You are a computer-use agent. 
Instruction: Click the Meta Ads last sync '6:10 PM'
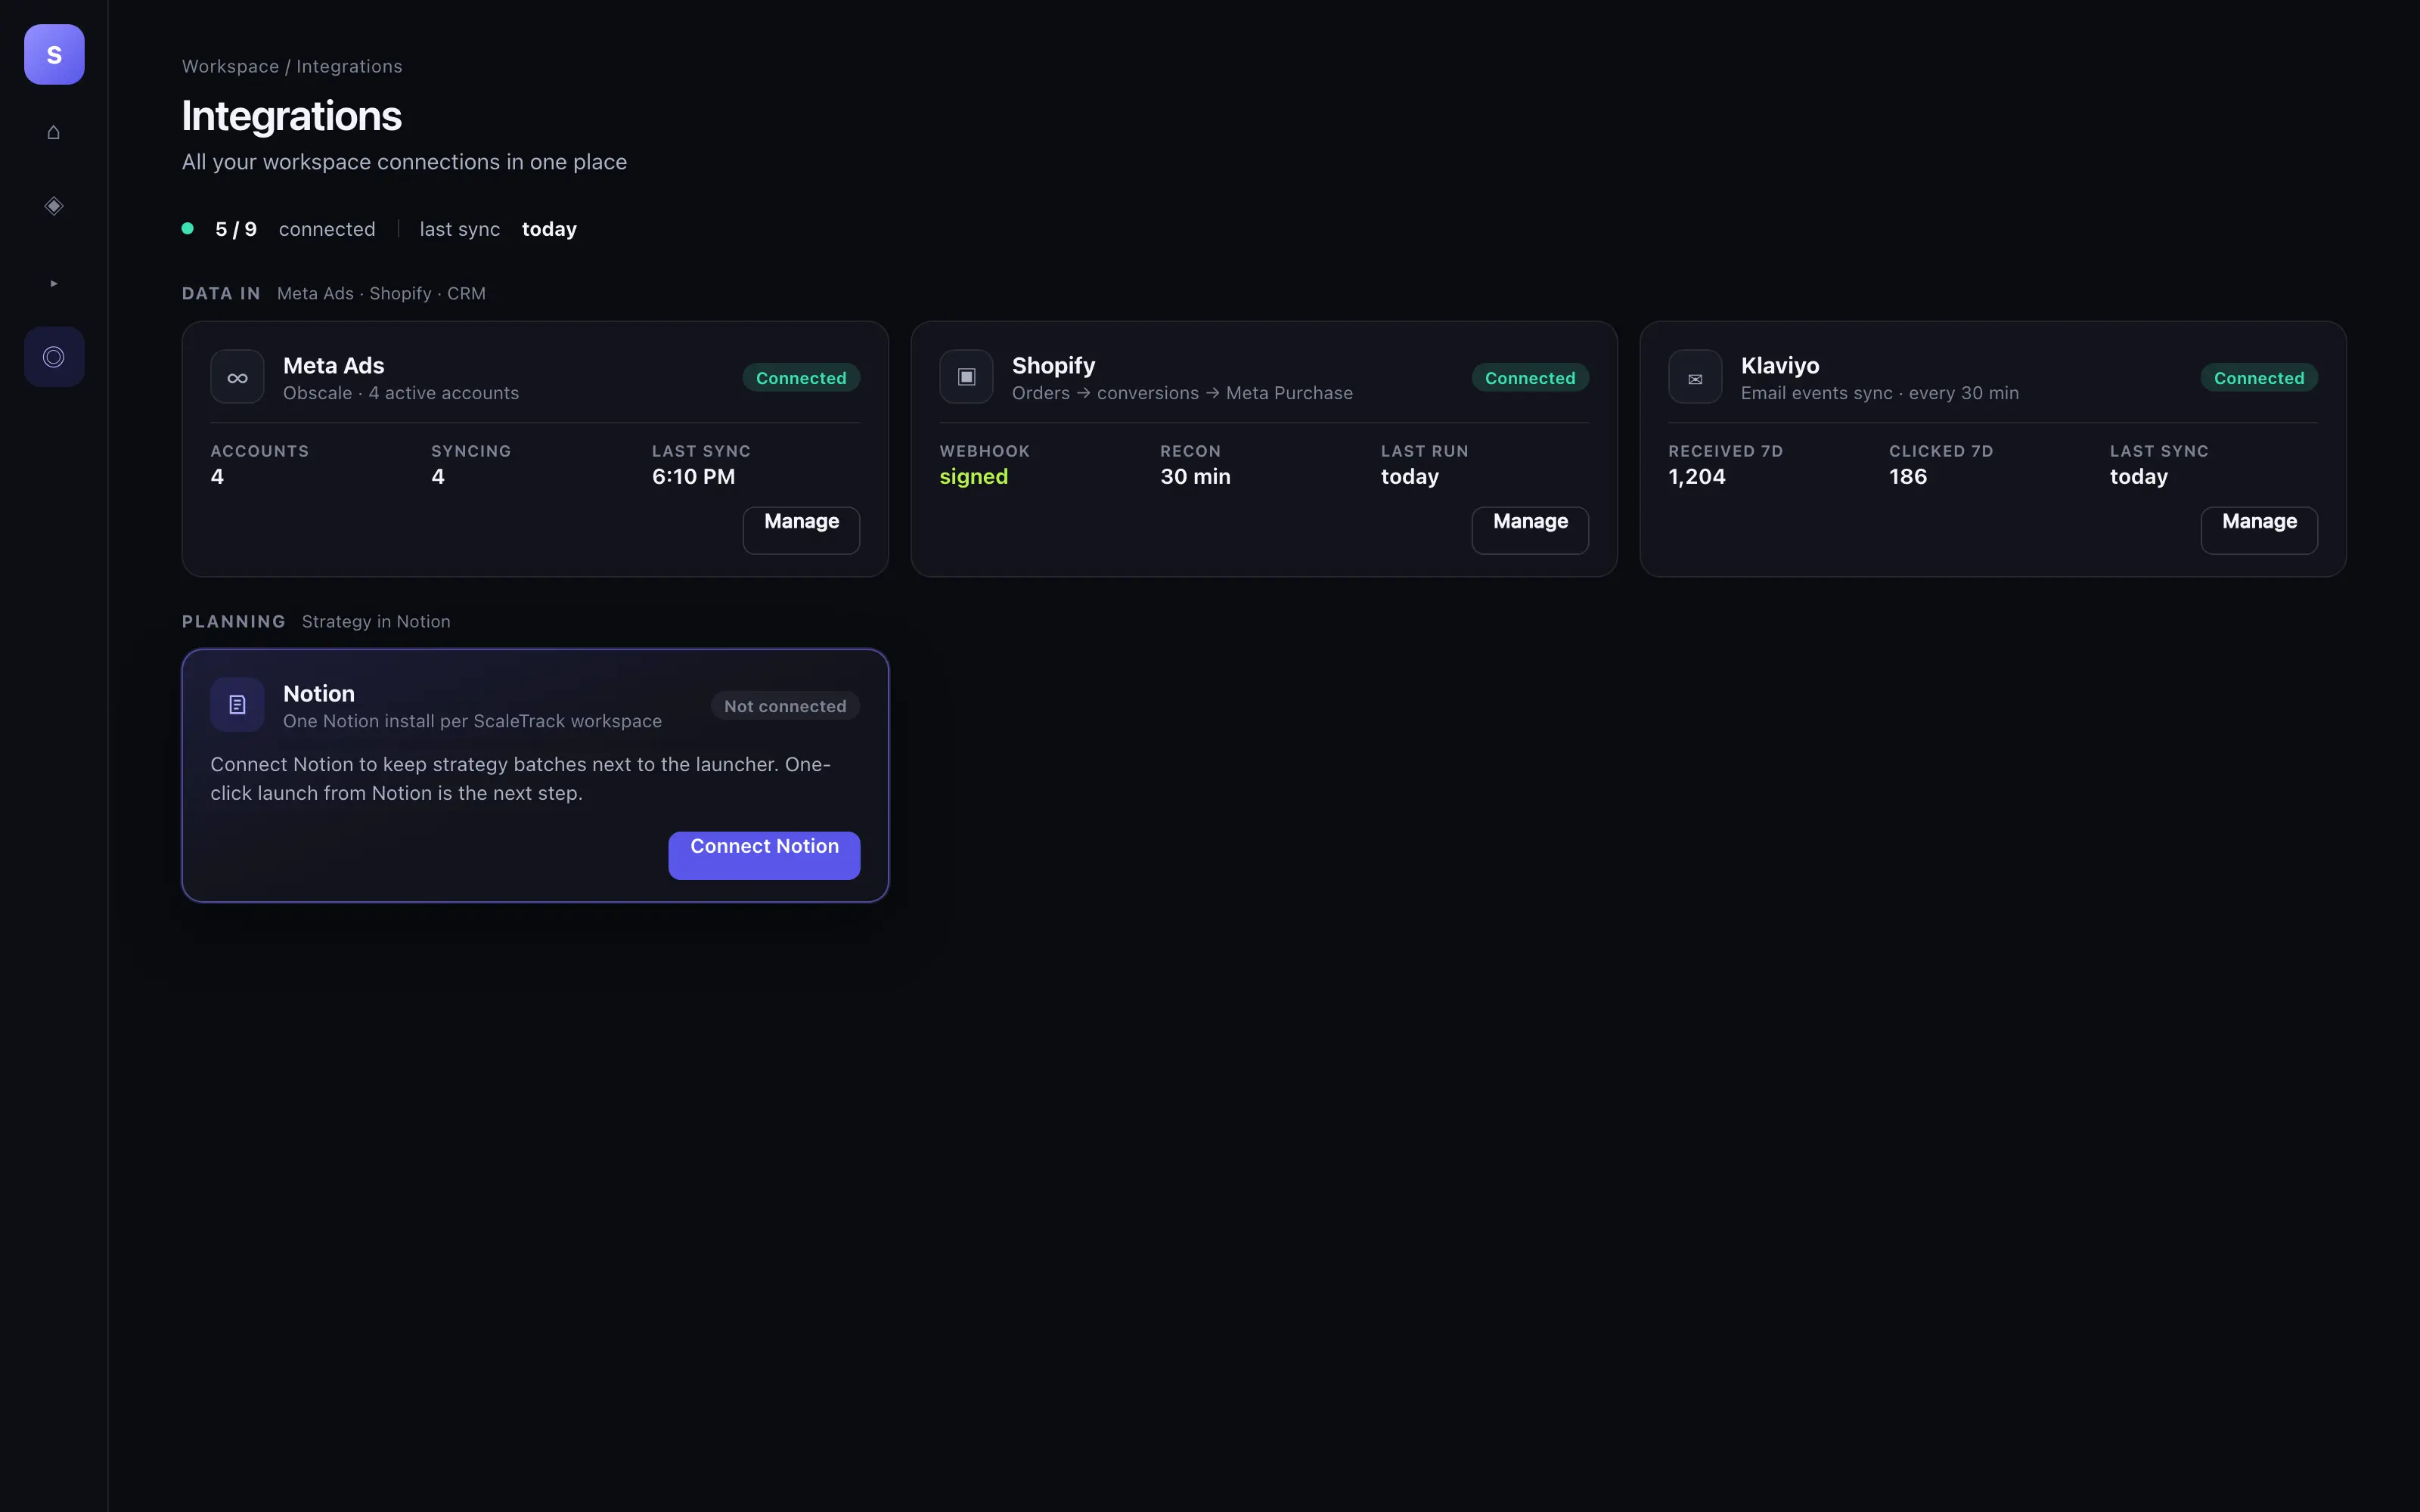[693, 477]
